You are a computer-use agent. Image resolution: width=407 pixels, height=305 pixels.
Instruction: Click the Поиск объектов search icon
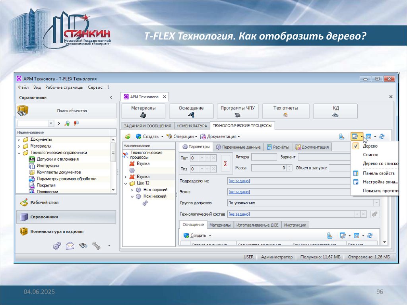click(23, 111)
